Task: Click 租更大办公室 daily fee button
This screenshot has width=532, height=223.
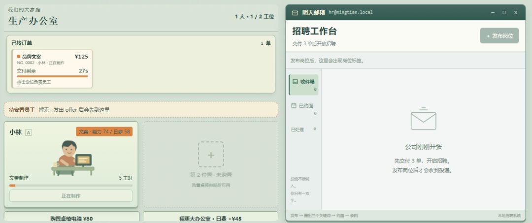Action: tap(210, 218)
